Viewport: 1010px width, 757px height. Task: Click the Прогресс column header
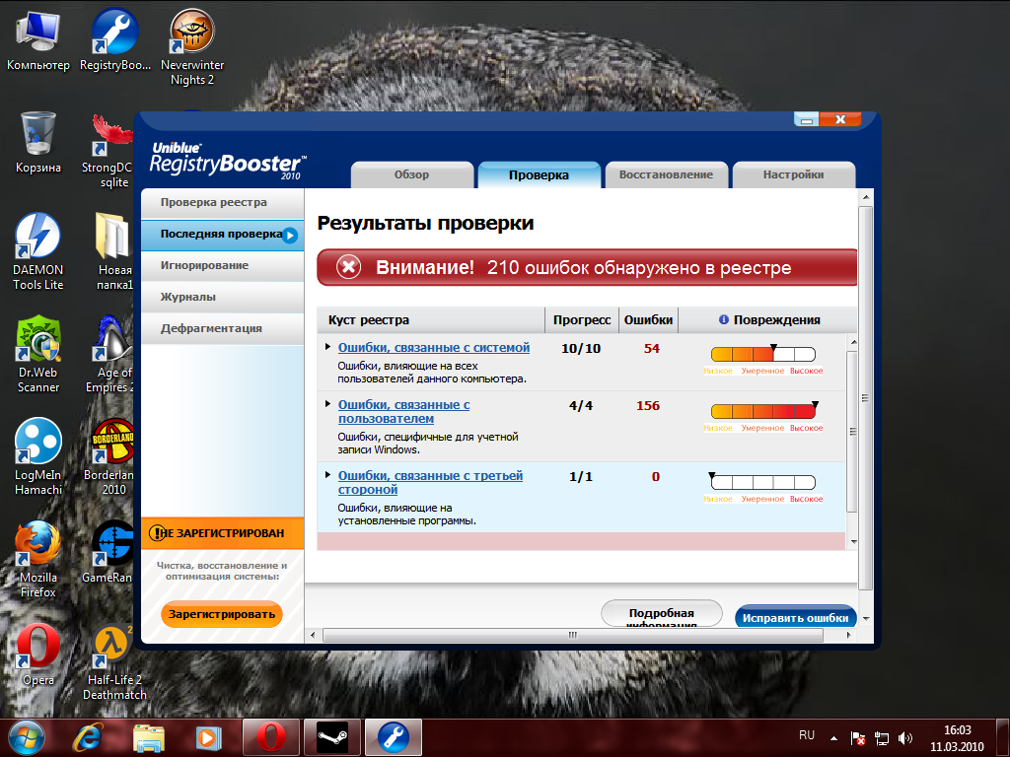click(582, 320)
